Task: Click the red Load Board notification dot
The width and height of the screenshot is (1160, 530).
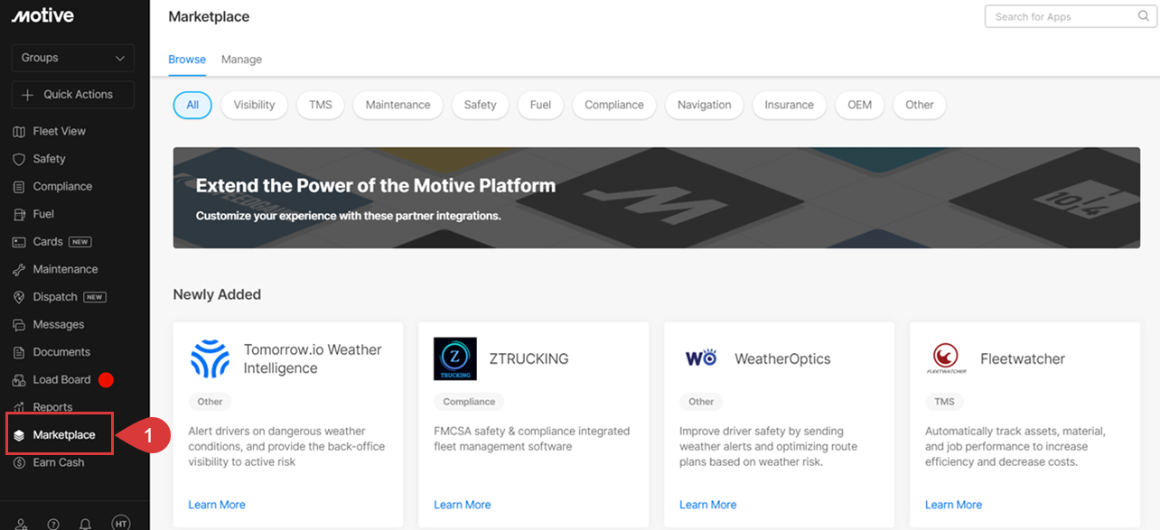Action: [x=106, y=380]
